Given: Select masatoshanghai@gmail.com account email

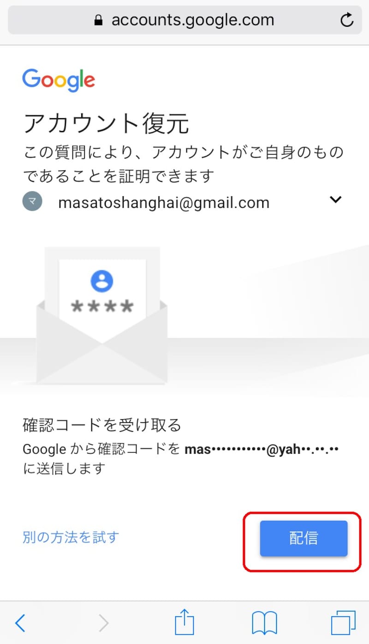Looking at the screenshot, I should coord(164,203).
